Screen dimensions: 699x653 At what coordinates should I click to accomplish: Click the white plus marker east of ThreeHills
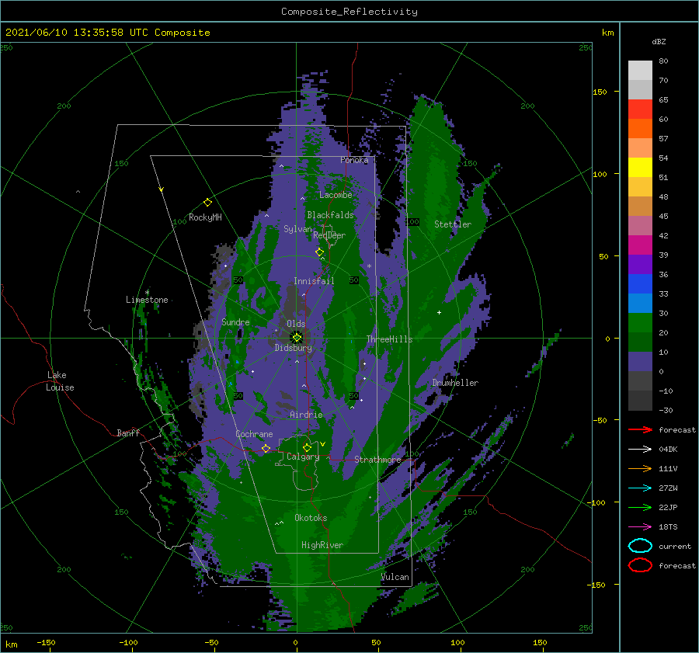click(439, 312)
